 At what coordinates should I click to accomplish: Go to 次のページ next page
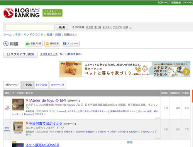[x=58, y=85]
